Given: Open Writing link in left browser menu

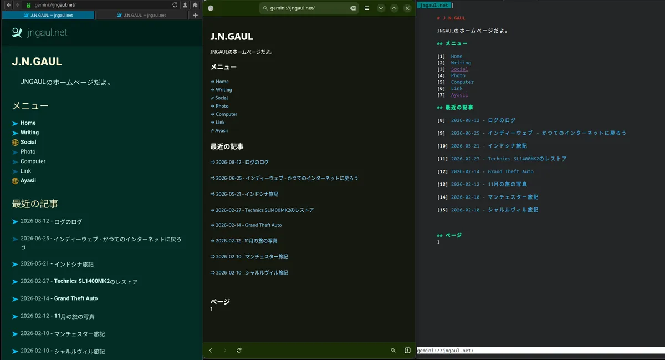Looking at the screenshot, I should click(29, 133).
